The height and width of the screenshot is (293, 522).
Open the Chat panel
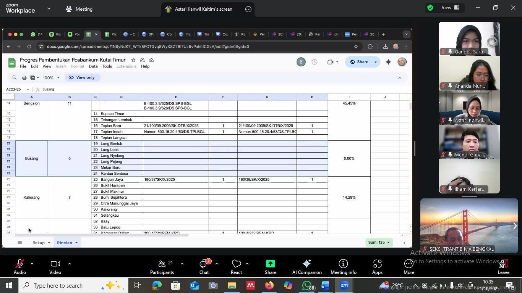point(204,266)
